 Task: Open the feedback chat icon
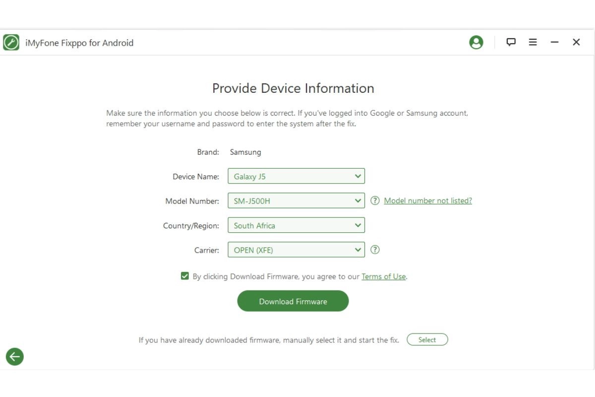(x=510, y=42)
